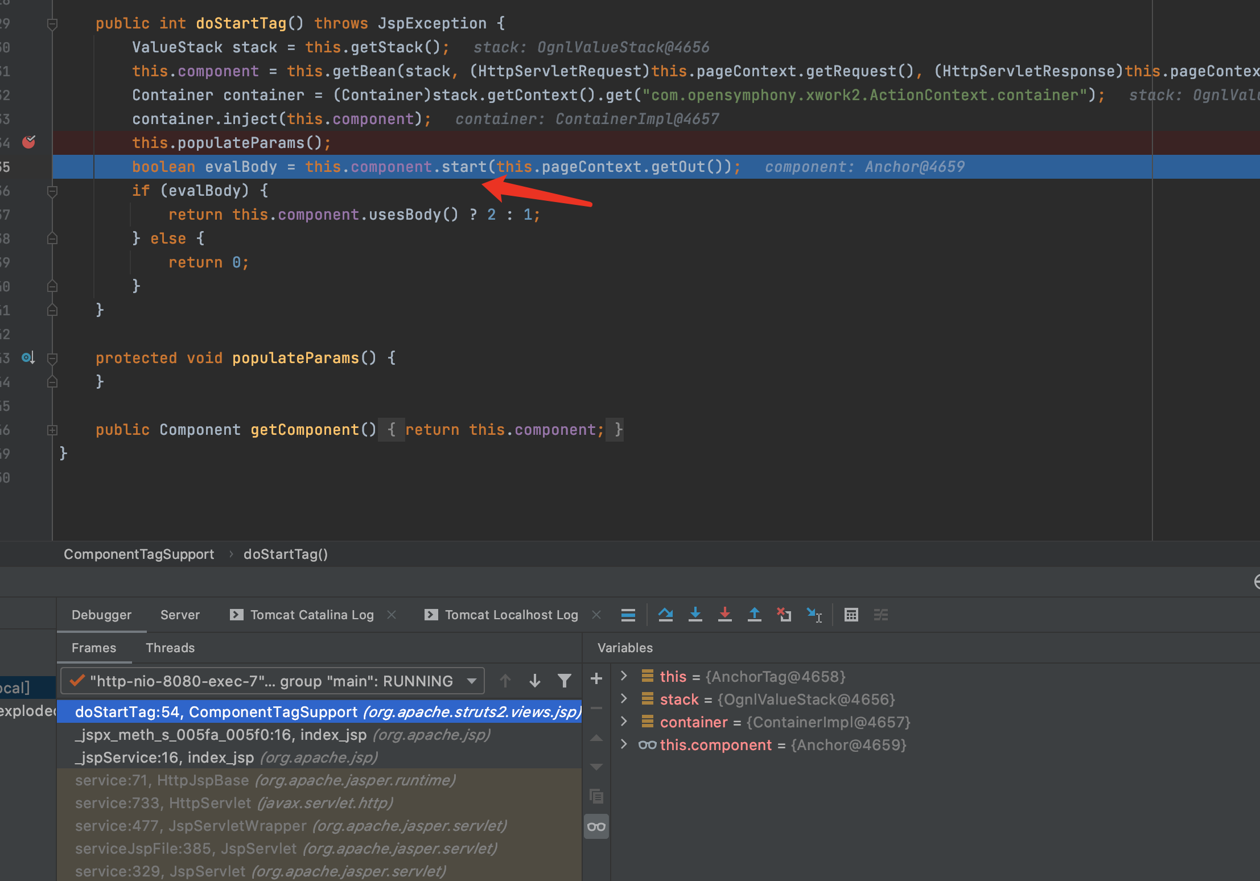Select previous frame up arrow

[x=505, y=681]
